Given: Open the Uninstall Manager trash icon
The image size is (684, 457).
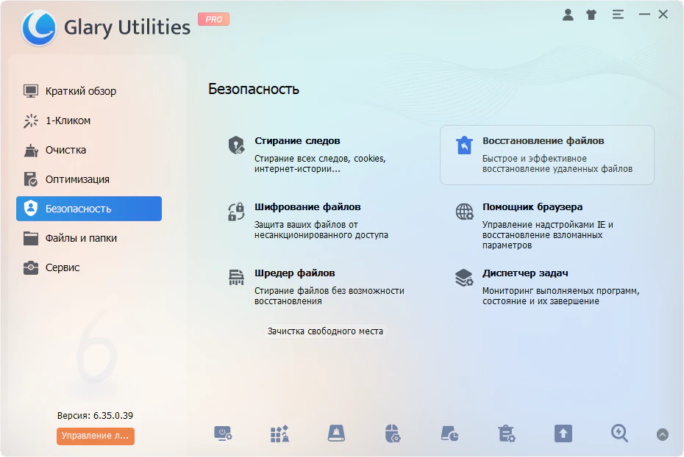Looking at the screenshot, I should click(x=505, y=433).
